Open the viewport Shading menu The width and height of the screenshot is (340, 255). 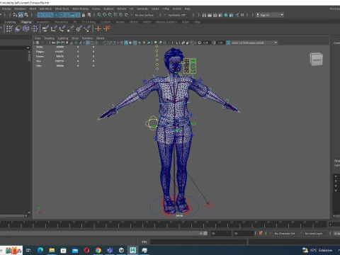49,38
